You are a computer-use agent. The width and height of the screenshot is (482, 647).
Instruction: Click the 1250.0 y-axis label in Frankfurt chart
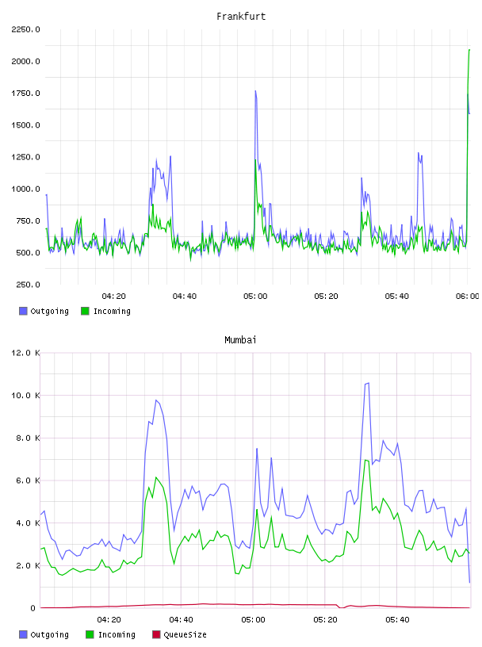click(x=25, y=157)
